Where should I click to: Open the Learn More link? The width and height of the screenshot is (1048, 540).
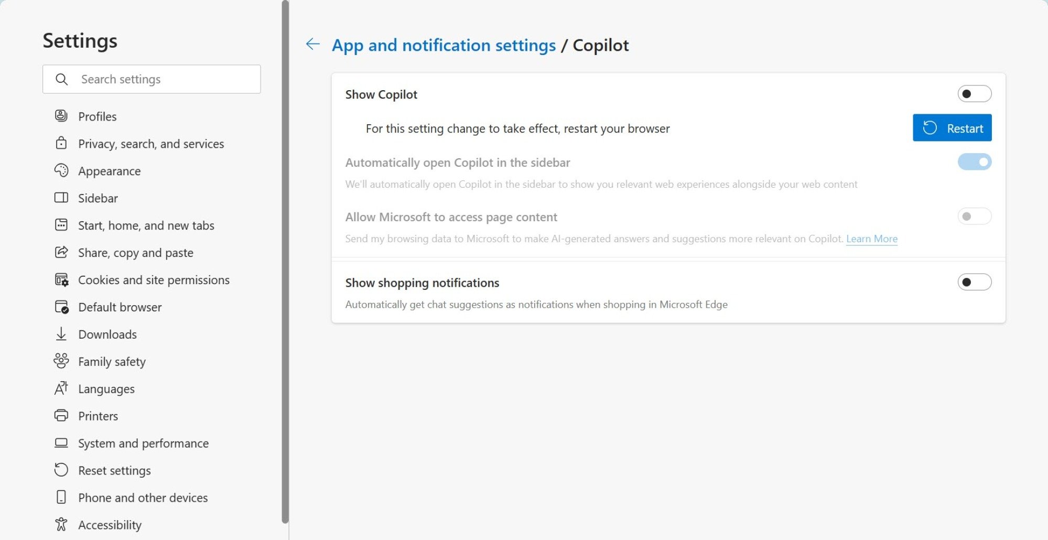[x=872, y=239]
